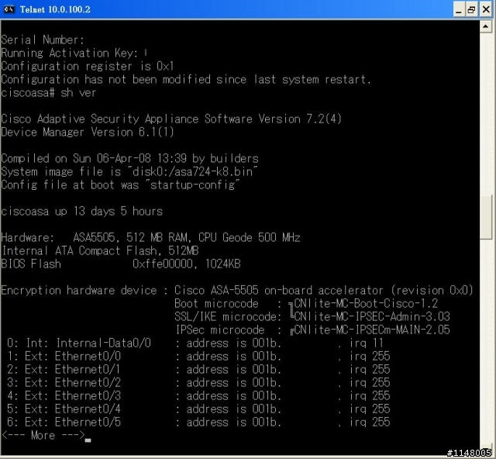
Task: Click 'Device Manager Version 6.1(1)' line
Action: [x=88, y=132]
